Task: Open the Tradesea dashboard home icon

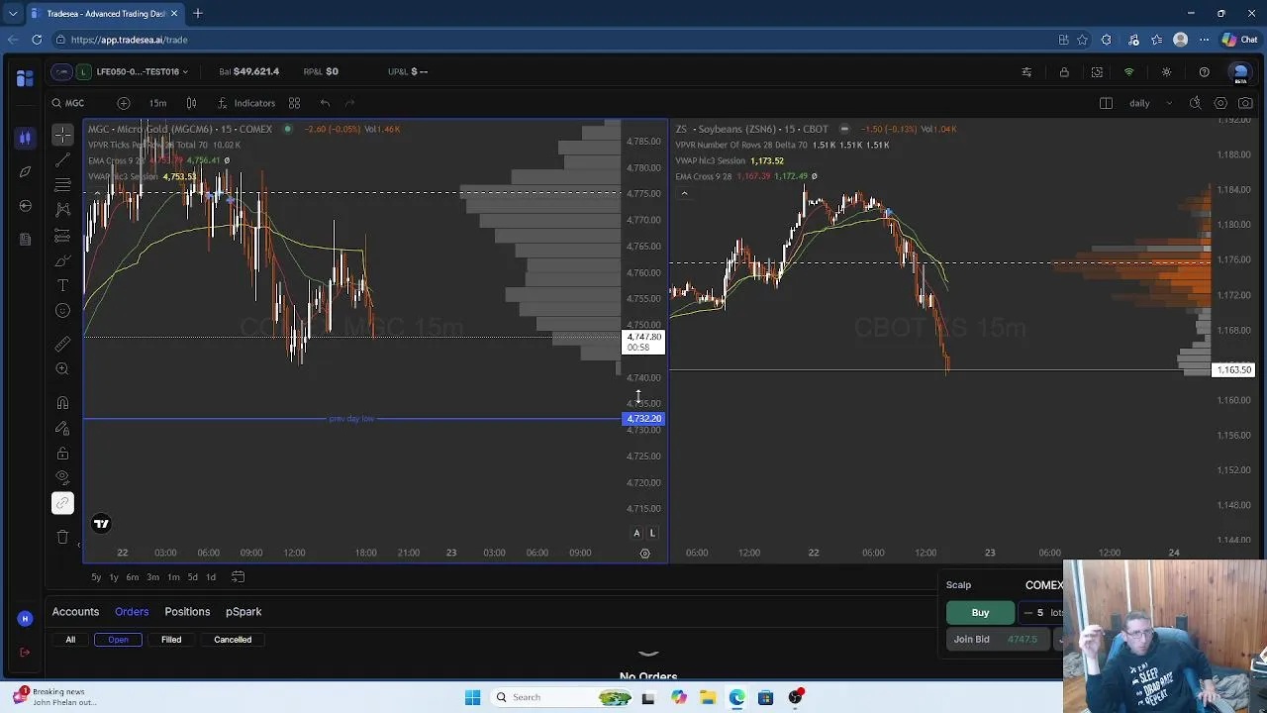Action: [25, 77]
